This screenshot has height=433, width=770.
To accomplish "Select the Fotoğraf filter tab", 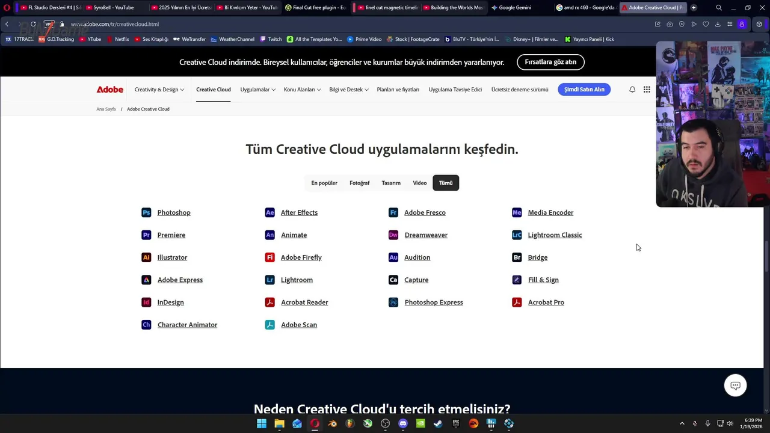I will pyautogui.click(x=360, y=183).
